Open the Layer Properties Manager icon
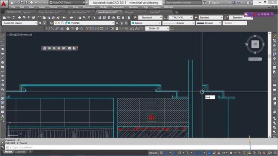The width and height of the screenshot is (278, 156). pos(51,23)
